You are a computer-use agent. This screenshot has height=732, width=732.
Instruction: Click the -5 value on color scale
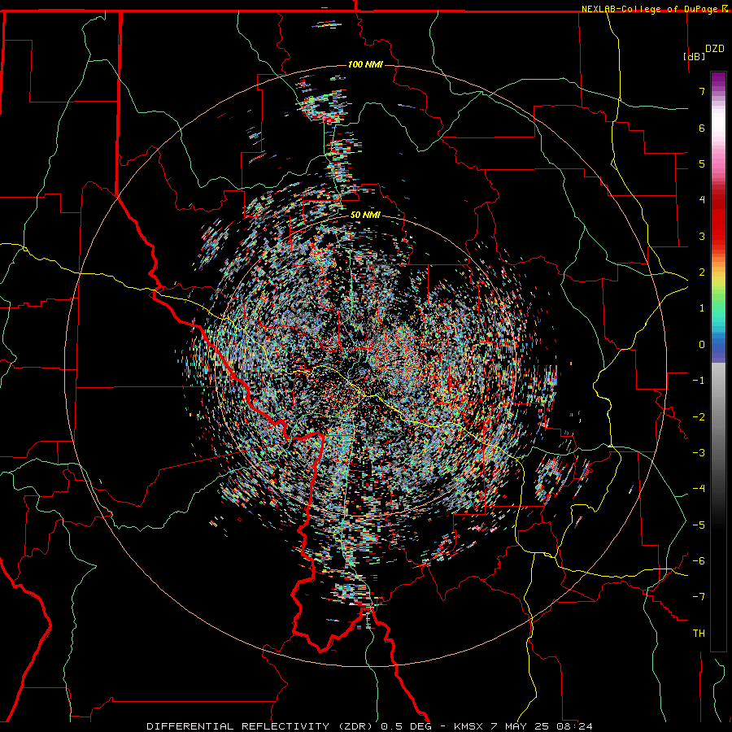click(699, 525)
